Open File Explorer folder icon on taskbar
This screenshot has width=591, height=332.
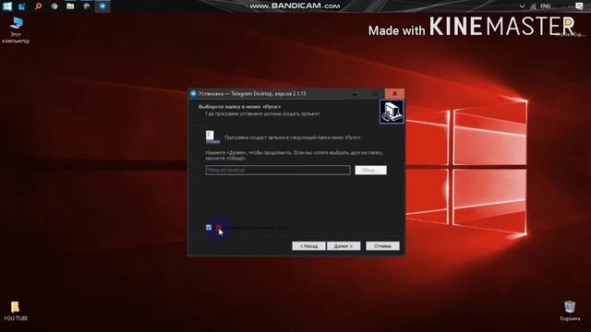[x=70, y=6]
